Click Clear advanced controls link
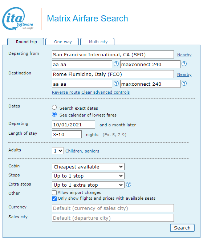The height and width of the screenshot is (240, 207). [105, 92]
